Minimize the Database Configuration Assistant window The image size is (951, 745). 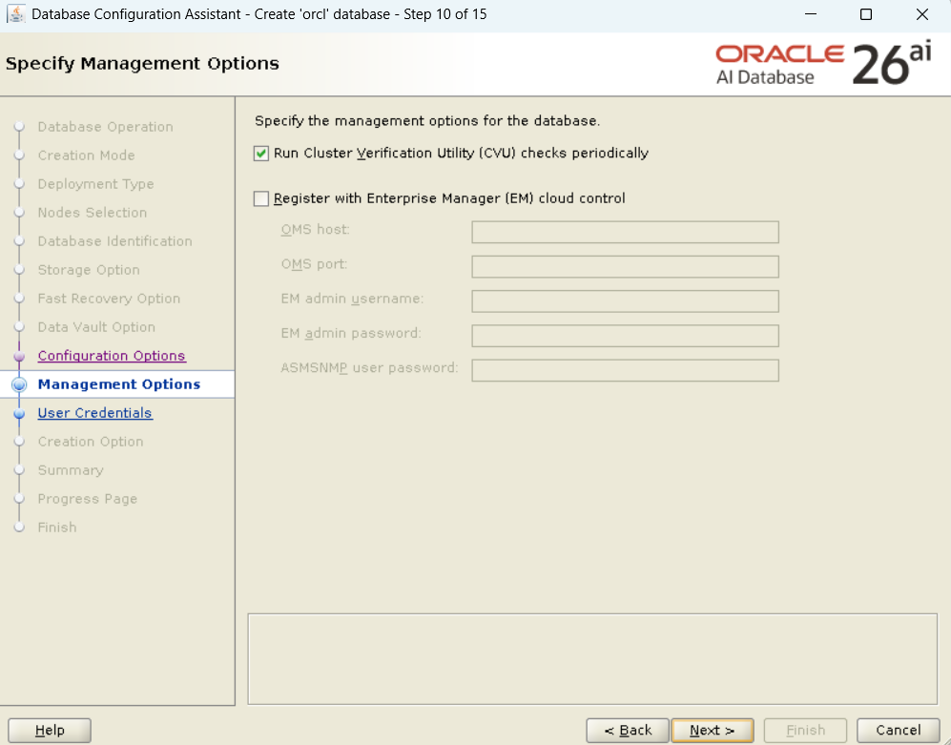click(810, 14)
